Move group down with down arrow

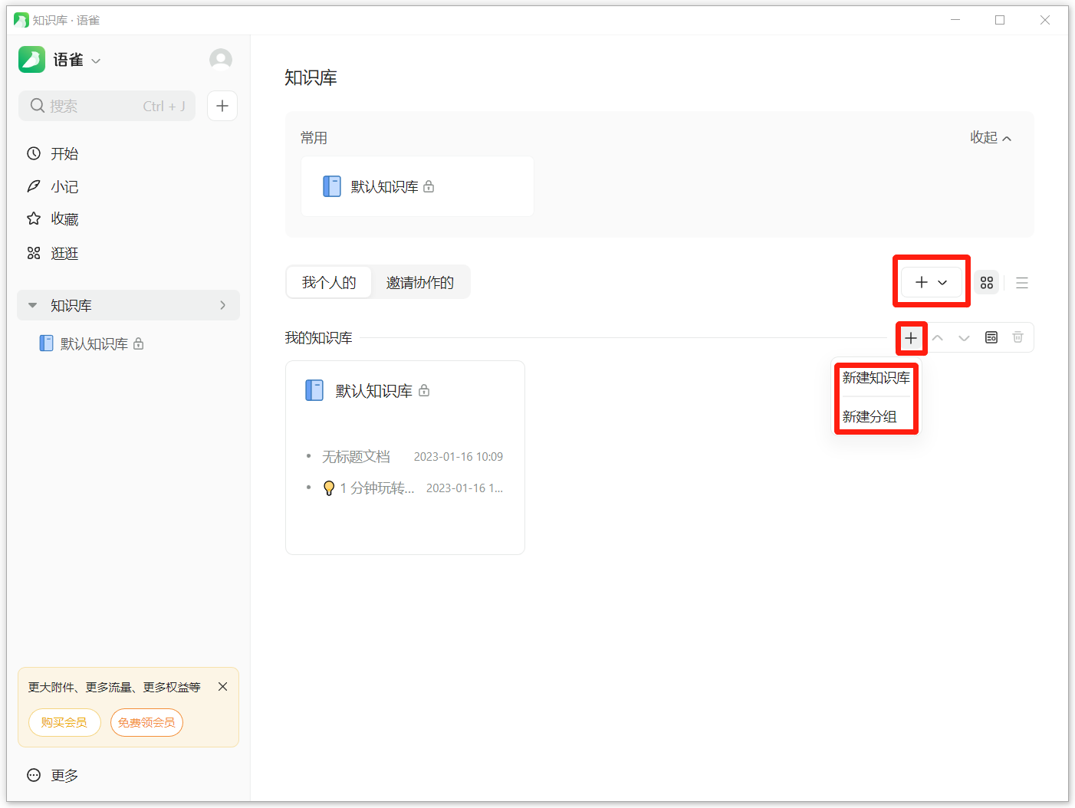[x=964, y=337]
